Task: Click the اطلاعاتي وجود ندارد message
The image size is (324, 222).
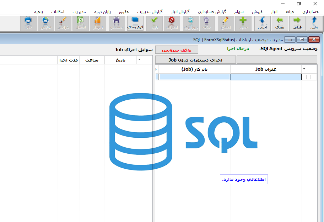Action: pyautogui.click(x=244, y=179)
